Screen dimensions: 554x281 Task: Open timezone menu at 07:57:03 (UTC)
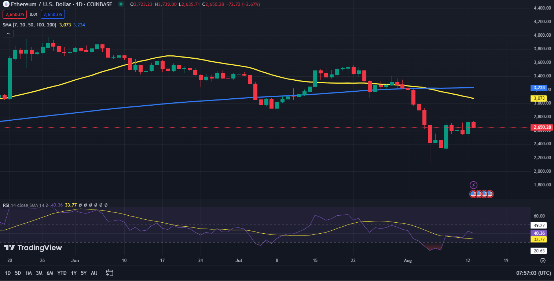(x=533, y=273)
